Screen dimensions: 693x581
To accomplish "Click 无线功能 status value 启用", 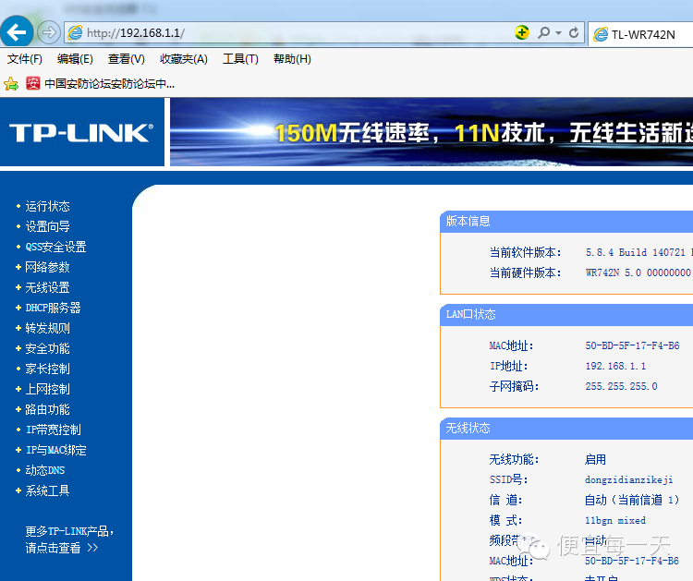I will [595, 459].
